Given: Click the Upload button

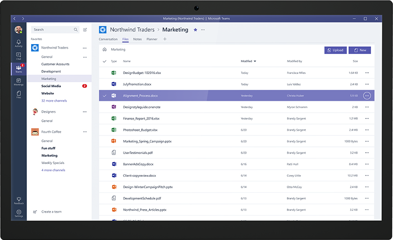Looking at the screenshot, I should pos(336,50).
